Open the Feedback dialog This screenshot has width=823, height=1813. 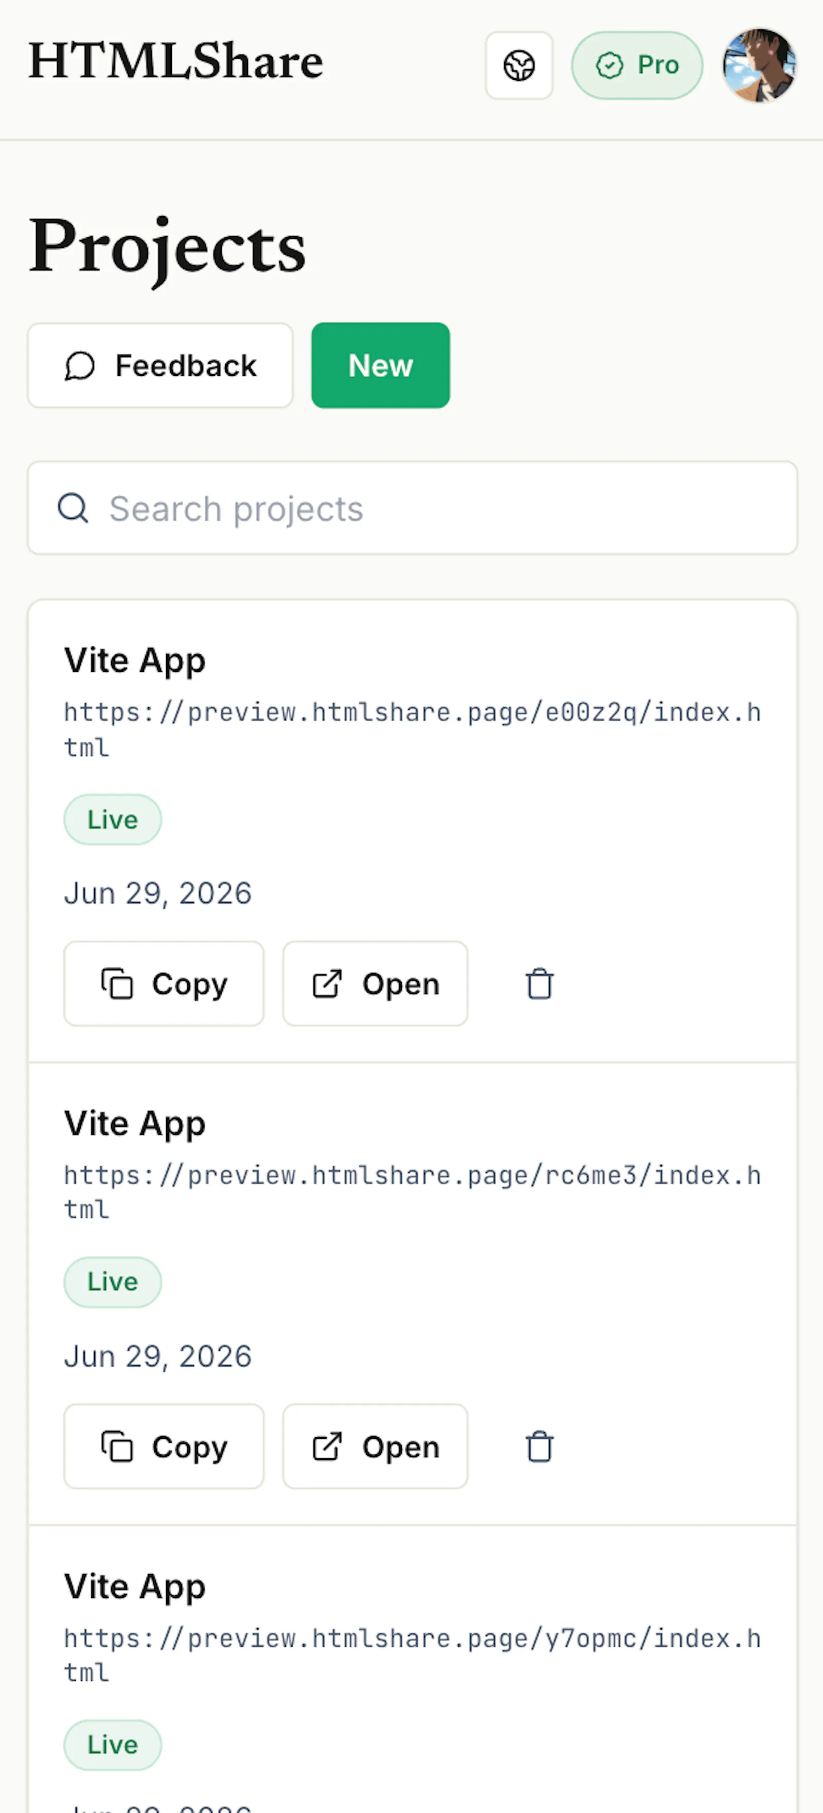click(x=160, y=365)
